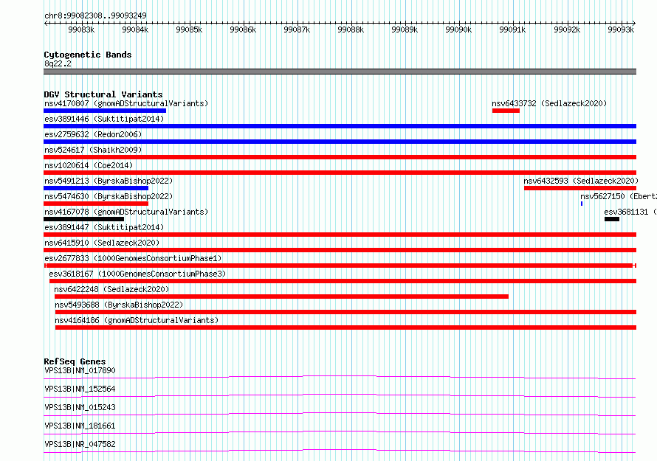The width and height of the screenshot is (657, 461).
Task: Select VPS13B|NM_015243 transcript label
Action: [80, 407]
